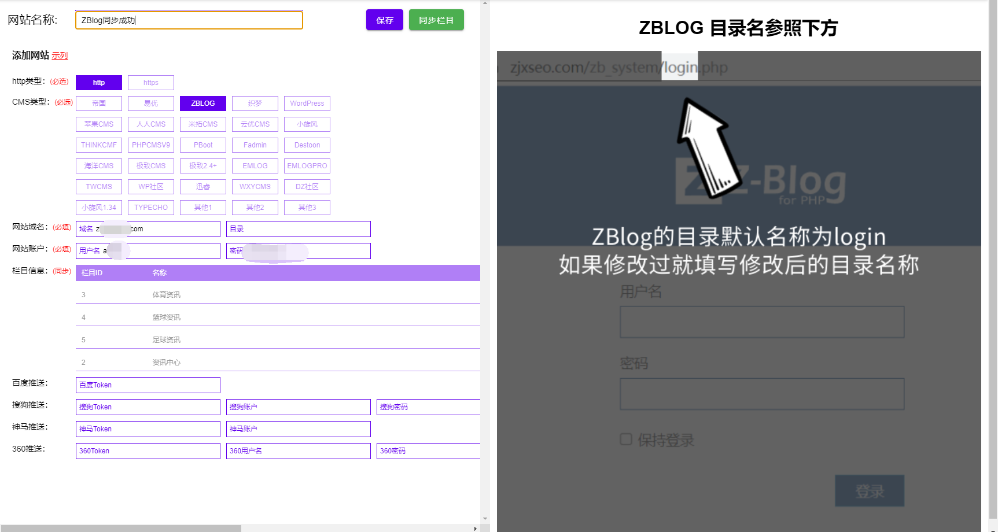Choose 海洋CMS type
Viewport: 998px width, 532px height.
coord(99,166)
